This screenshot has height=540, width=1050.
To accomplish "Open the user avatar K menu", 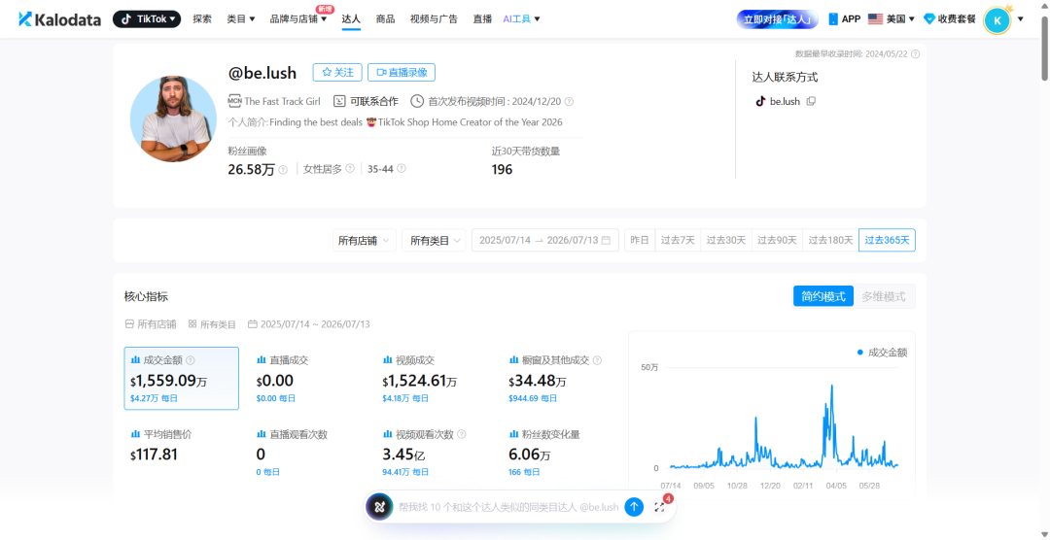I will pos(997,20).
